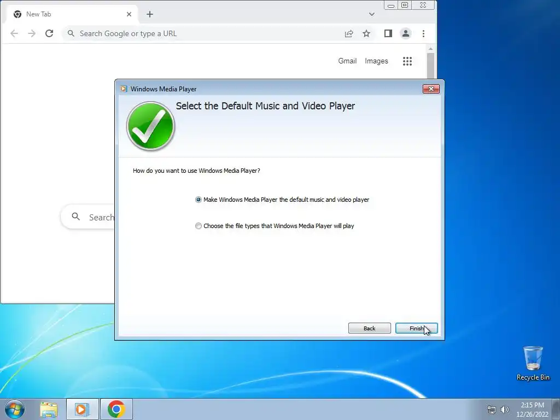Close the Windows Media Player dialog

coord(431,89)
